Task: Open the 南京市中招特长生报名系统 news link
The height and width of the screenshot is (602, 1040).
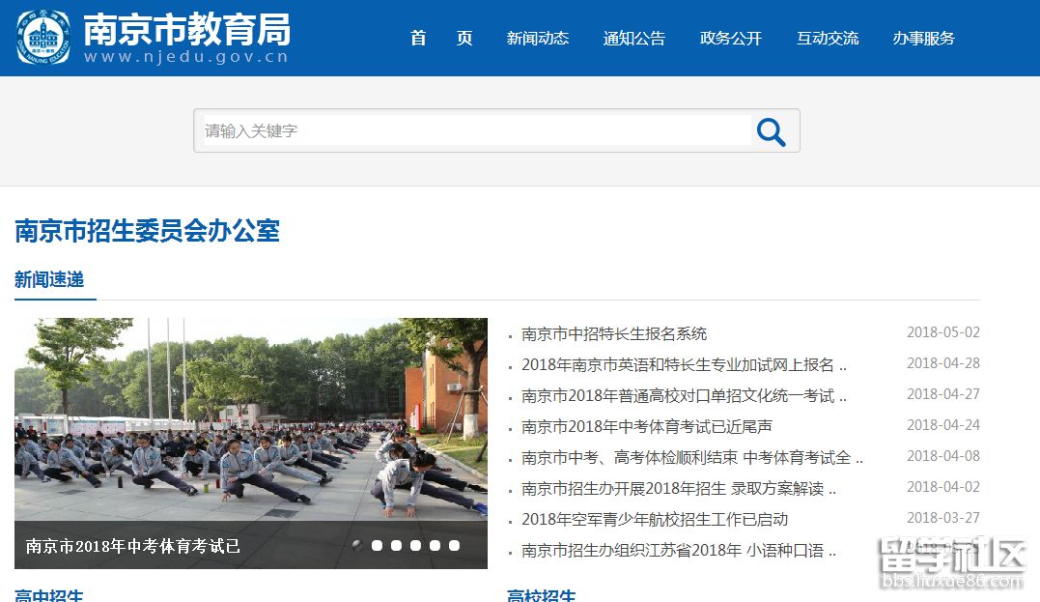Action: pos(614,333)
